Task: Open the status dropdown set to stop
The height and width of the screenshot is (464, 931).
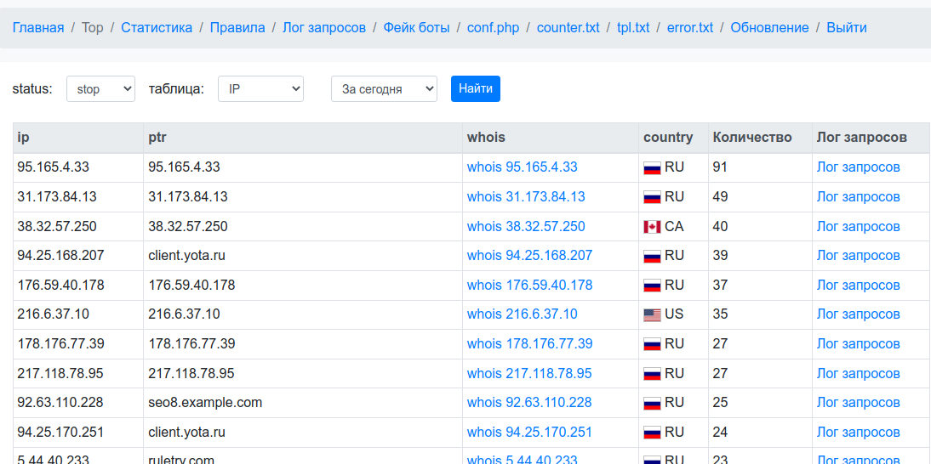Action: pos(101,89)
